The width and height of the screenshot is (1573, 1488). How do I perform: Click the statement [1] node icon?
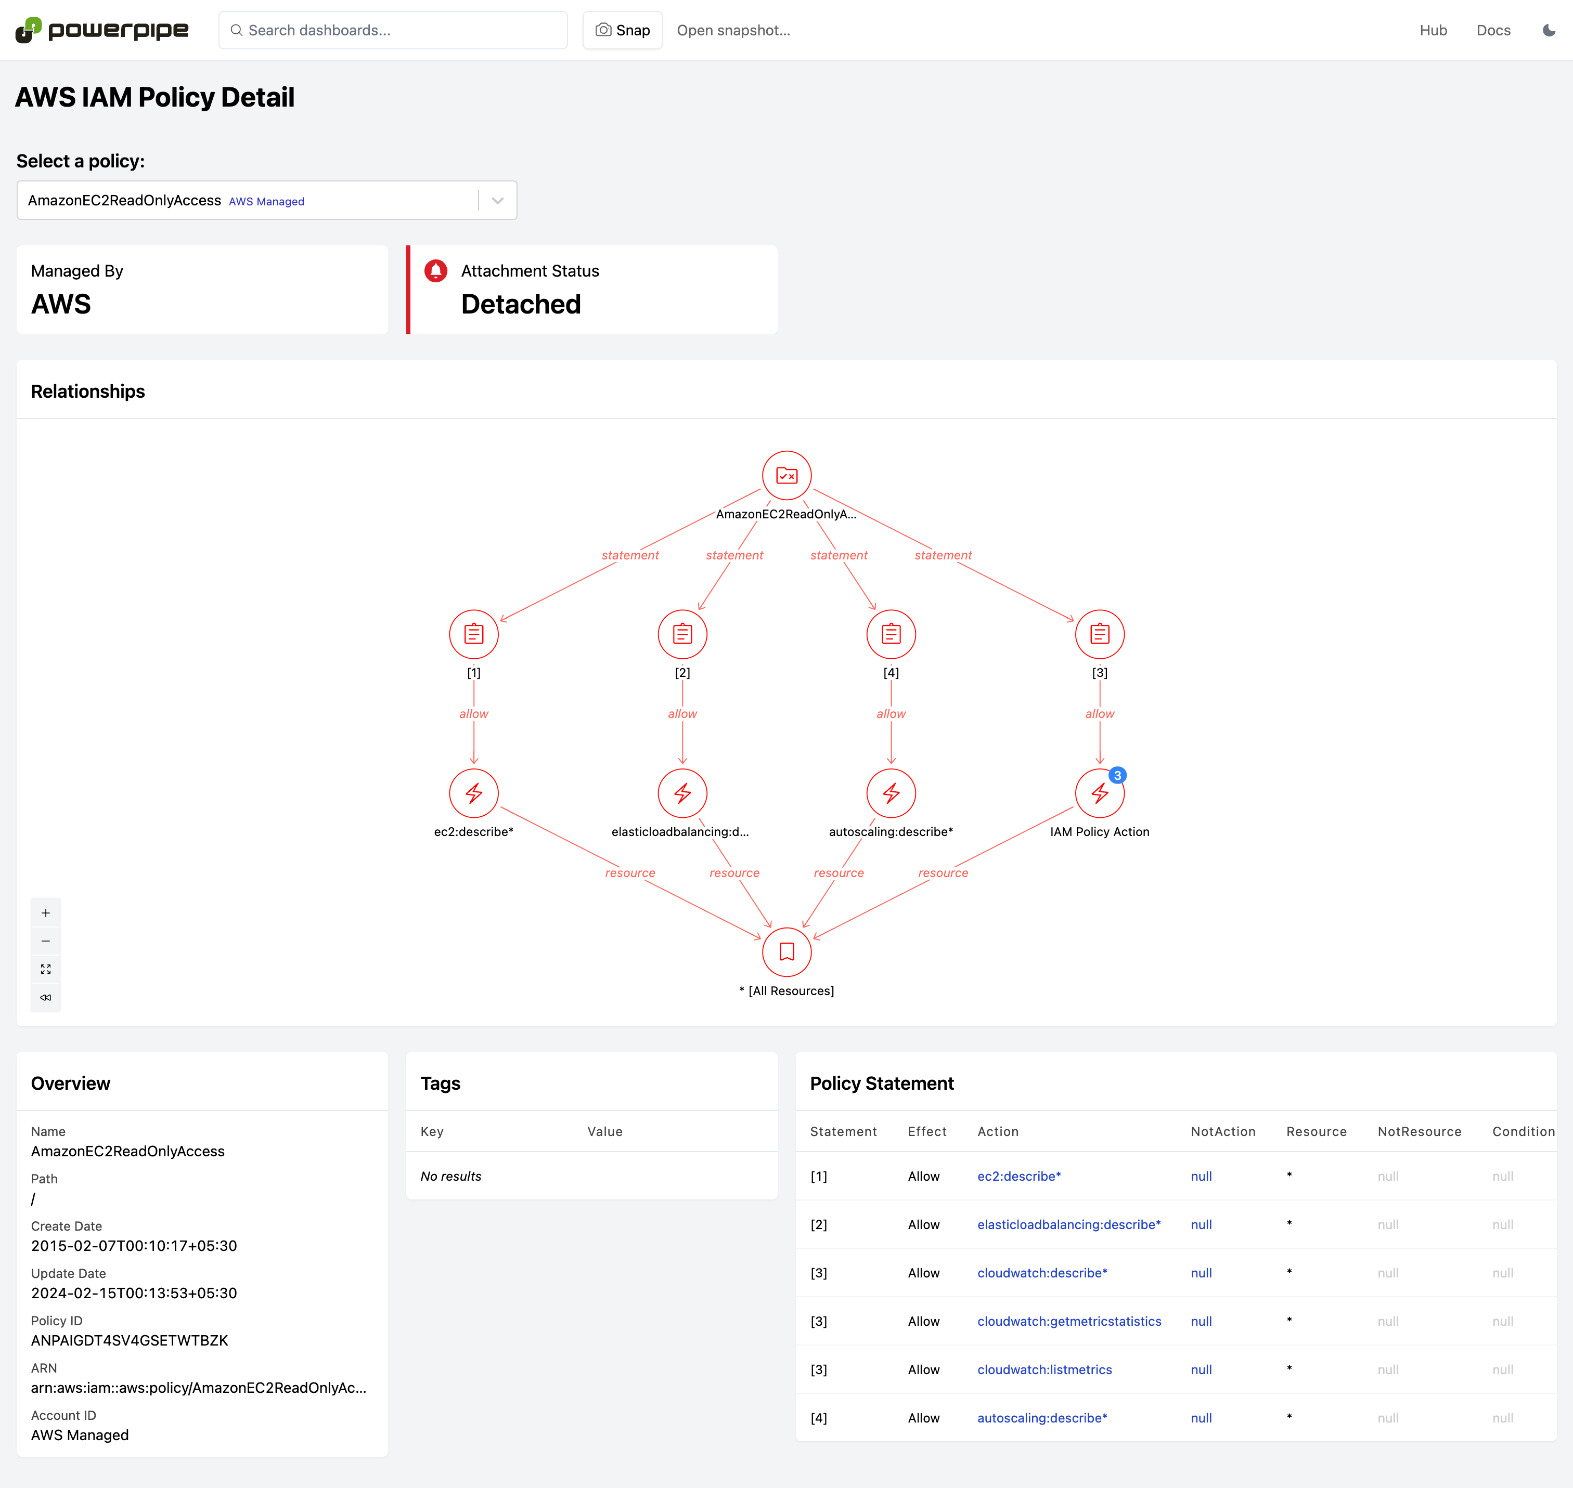474,634
